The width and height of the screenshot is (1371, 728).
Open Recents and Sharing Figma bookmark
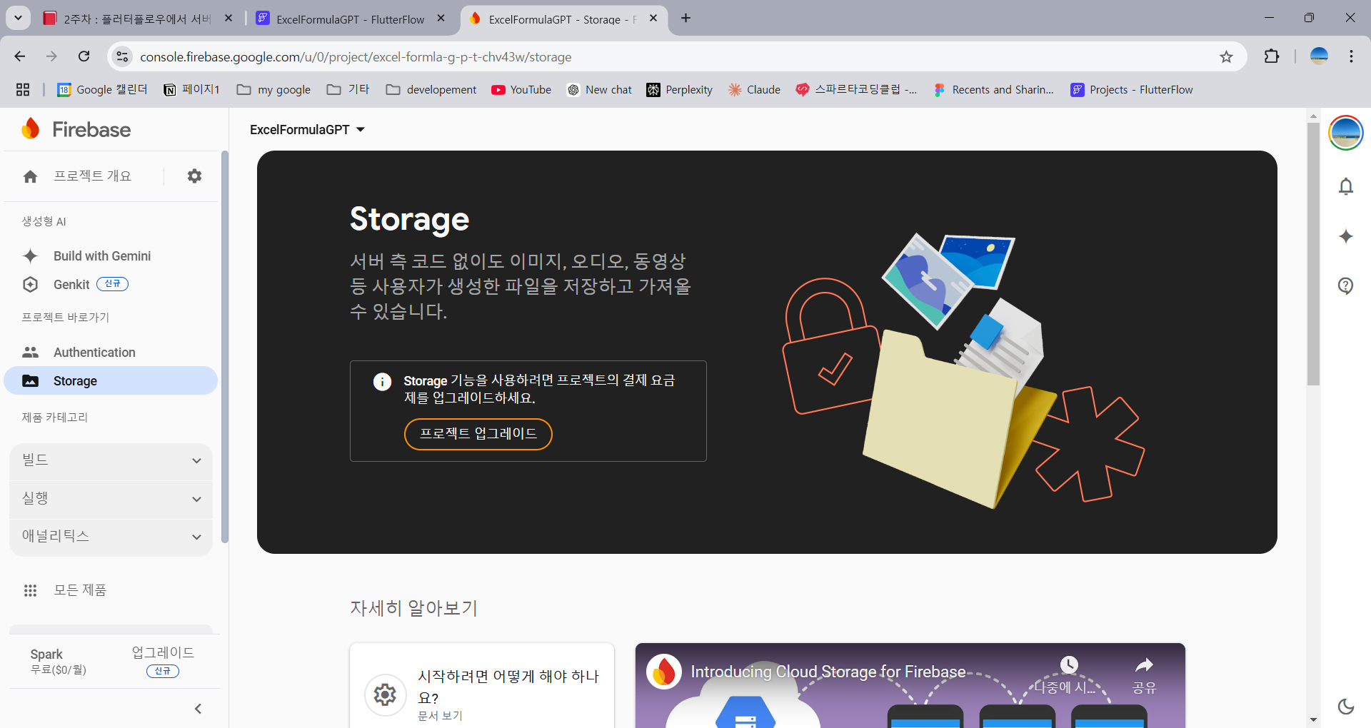(993, 90)
